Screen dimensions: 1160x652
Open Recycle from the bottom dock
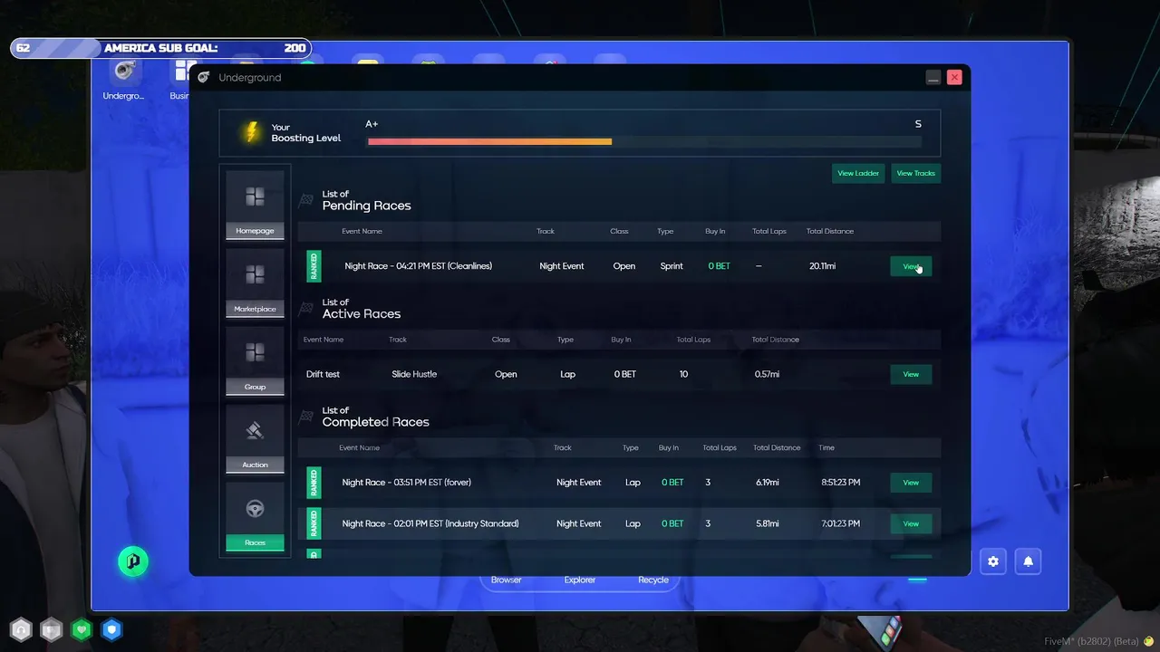pyautogui.click(x=653, y=580)
